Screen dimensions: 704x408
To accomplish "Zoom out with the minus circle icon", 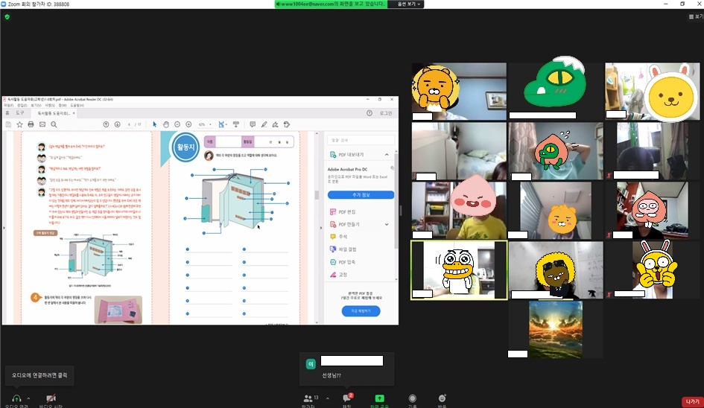I will [x=177, y=124].
